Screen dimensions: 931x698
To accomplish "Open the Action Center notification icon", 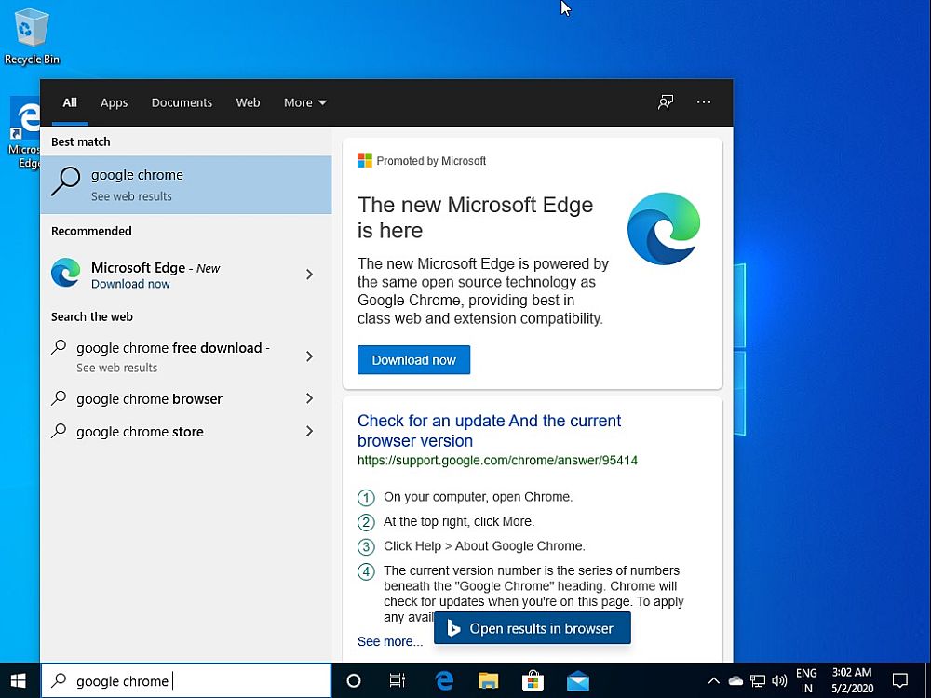I will point(899,680).
